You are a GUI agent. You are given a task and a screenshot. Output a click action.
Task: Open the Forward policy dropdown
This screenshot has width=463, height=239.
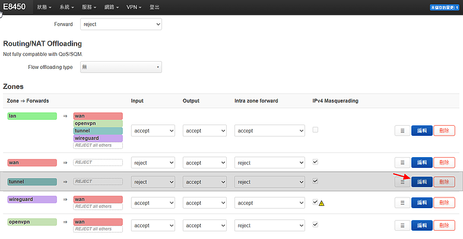121,24
